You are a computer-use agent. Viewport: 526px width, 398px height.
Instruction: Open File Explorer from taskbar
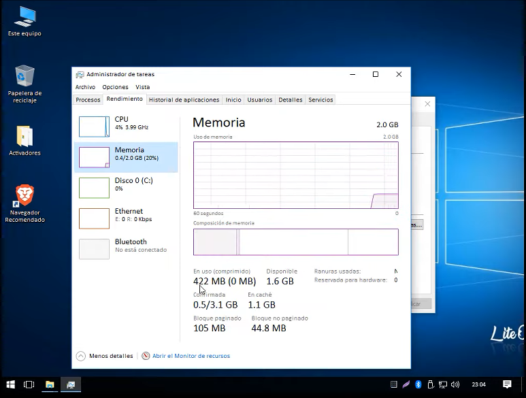pyautogui.click(x=50, y=384)
